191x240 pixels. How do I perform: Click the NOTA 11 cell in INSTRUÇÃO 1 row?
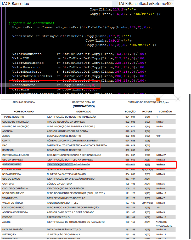(x=161, y=235)
